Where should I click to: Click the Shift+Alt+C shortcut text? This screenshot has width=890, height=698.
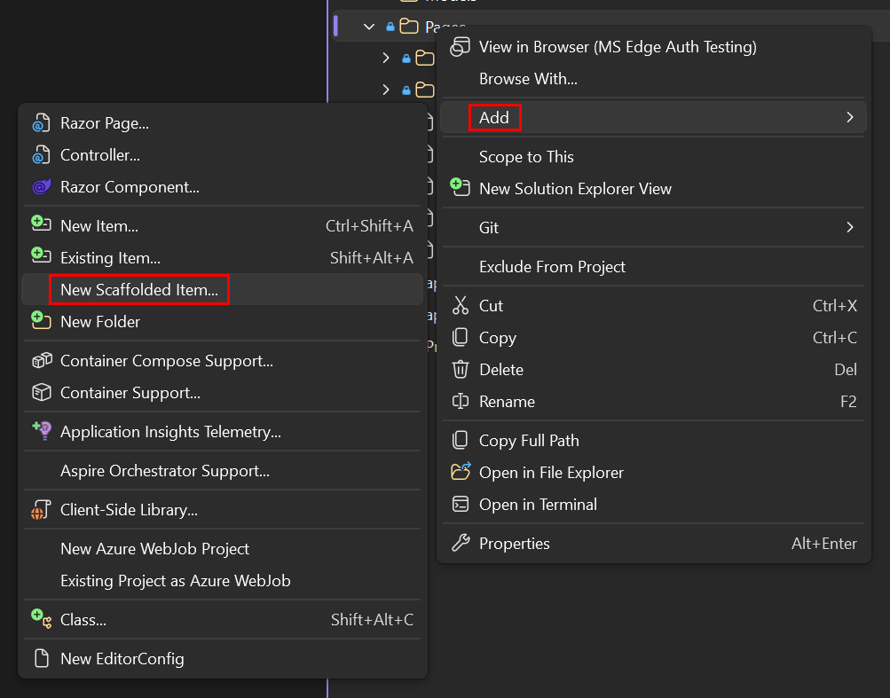[x=373, y=620]
